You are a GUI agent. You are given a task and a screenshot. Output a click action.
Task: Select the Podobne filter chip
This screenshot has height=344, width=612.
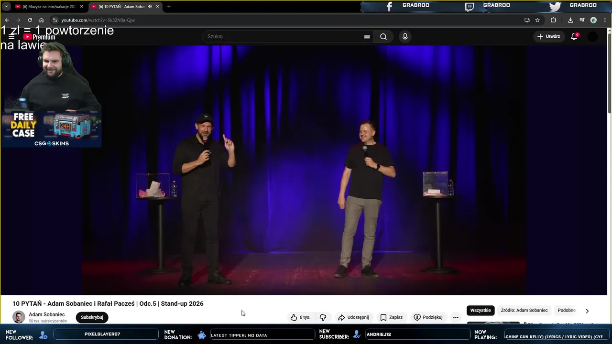click(x=567, y=310)
